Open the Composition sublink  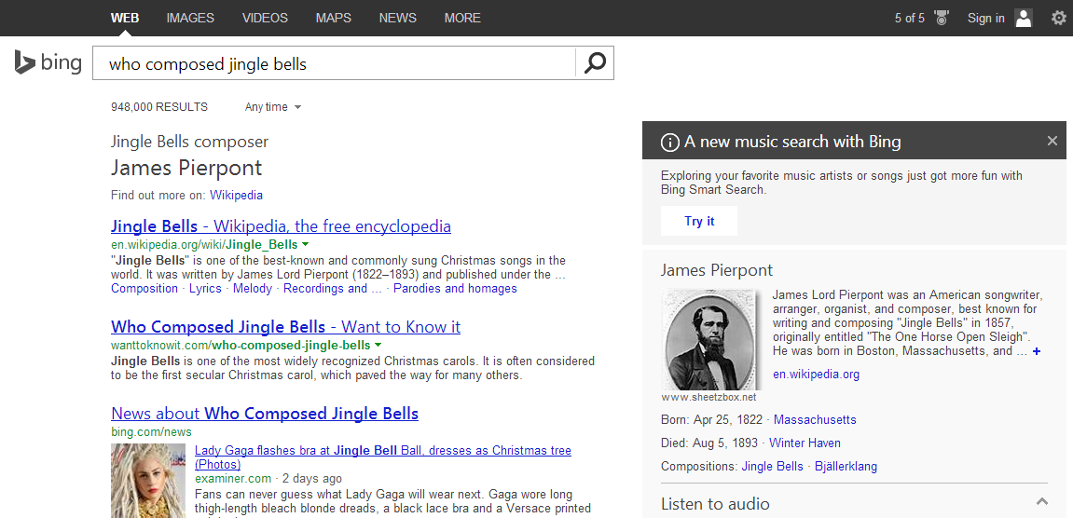(x=144, y=288)
